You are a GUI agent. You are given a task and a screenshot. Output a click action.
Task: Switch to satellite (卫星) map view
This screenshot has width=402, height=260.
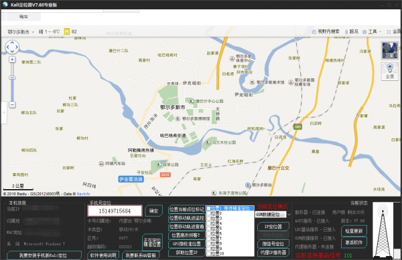(389, 51)
